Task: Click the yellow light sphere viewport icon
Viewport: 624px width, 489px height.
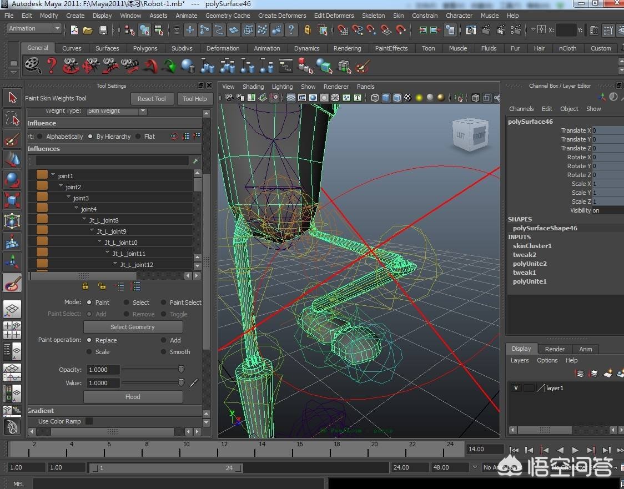Action: point(419,98)
